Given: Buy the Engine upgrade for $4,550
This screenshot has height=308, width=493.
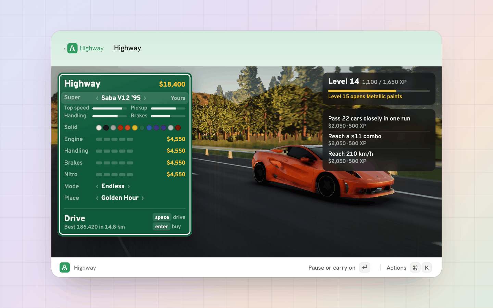Looking at the screenshot, I should (x=176, y=139).
